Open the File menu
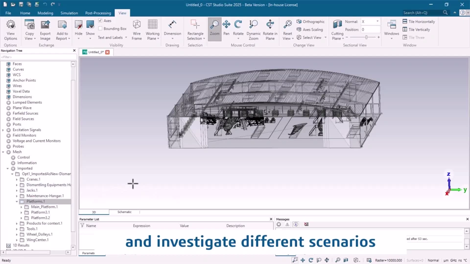Viewport: 470px width, 264px height. (x=8, y=13)
